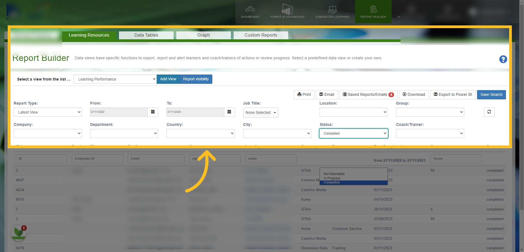524x252 pixels.
Task: Open the Administer Learning icon
Action: [x=332, y=12]
